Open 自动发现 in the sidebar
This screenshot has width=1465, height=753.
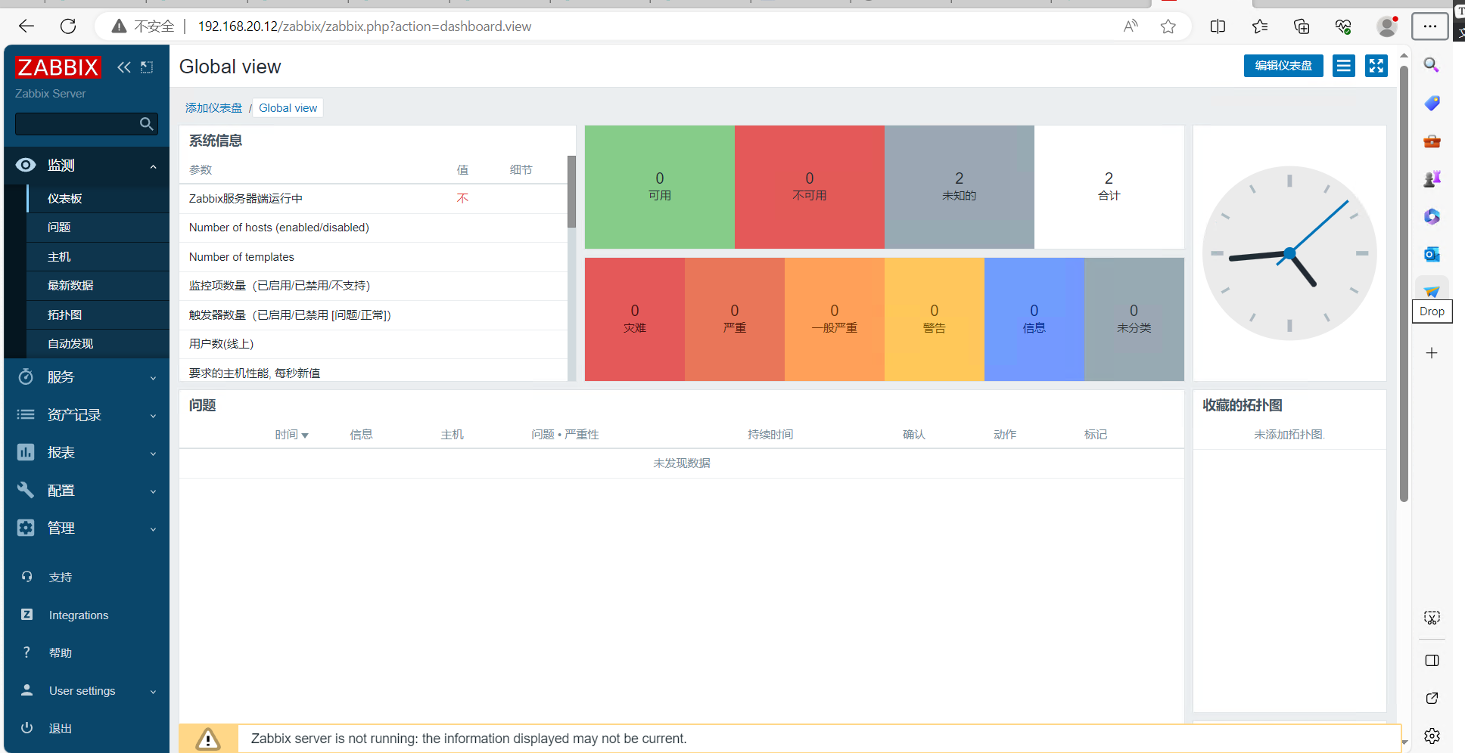[98, 343]
